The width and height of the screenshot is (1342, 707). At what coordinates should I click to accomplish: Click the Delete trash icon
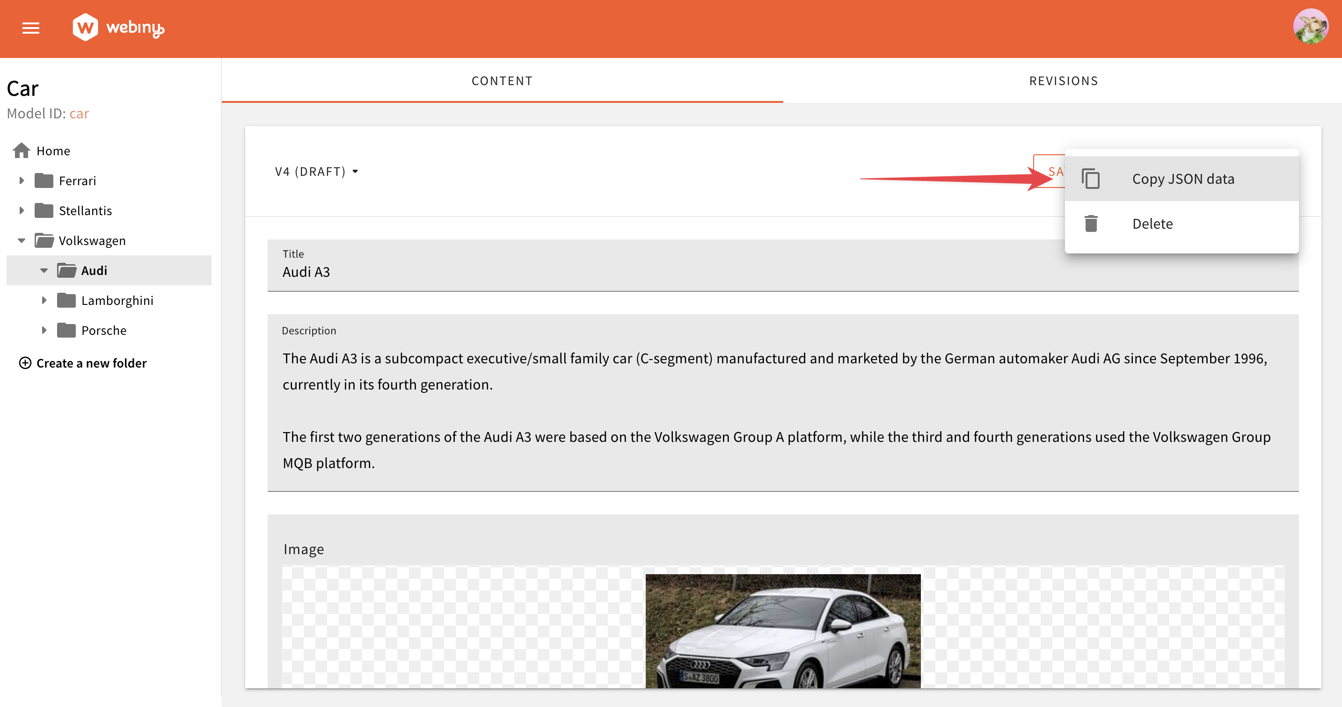pyautogui.click(x=1090, y=224)
